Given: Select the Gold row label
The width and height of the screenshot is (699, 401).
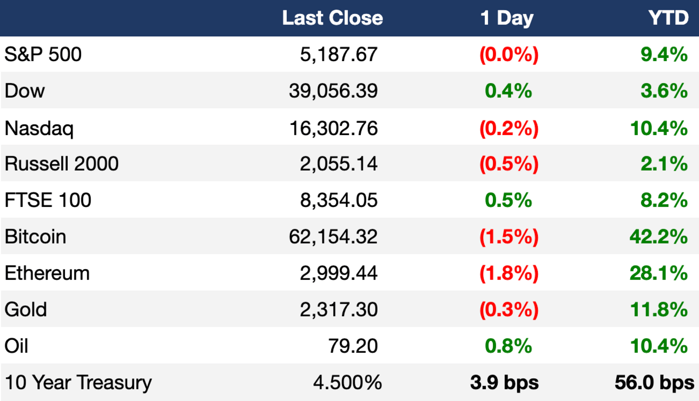Looking at the screenshot, I should (26, 309).
